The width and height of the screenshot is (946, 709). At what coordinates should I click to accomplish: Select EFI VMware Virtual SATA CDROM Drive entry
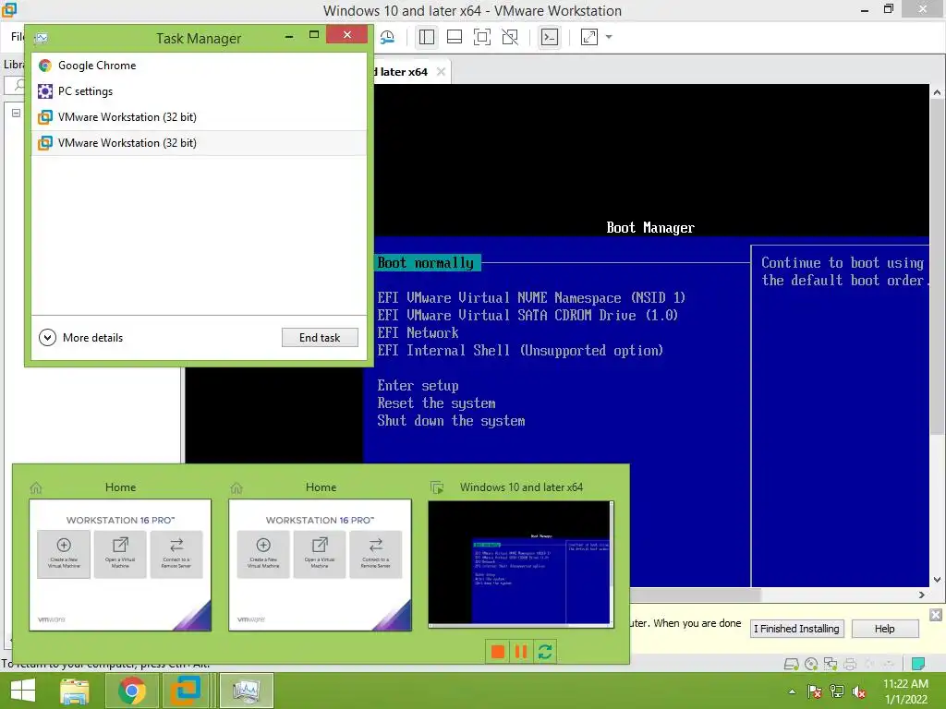click(x=528, y=316)
